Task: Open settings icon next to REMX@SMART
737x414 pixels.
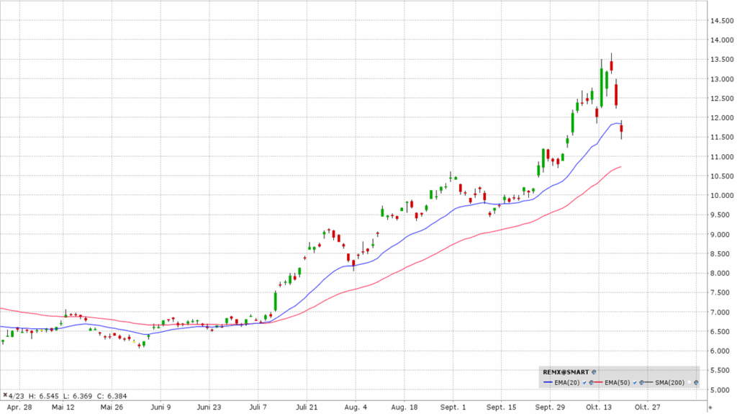Action: pos(592,372)
